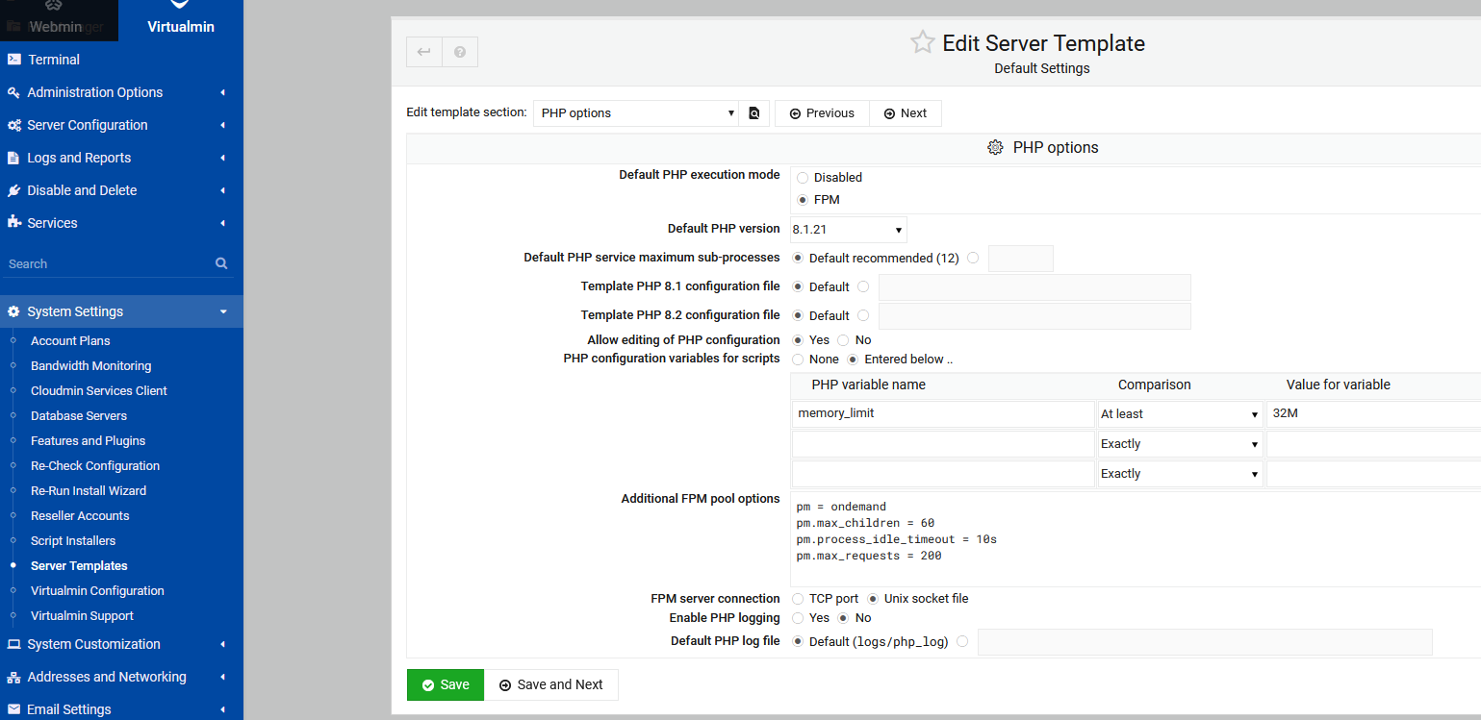Viewport: 1481px width, 720px height.
Task: Open the Default PHP version dropdown
Action: click(x=847, y=229)
